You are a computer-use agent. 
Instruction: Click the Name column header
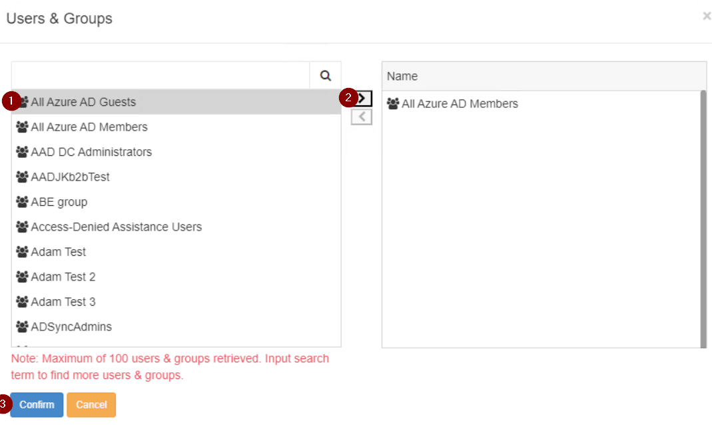(402, 76)
